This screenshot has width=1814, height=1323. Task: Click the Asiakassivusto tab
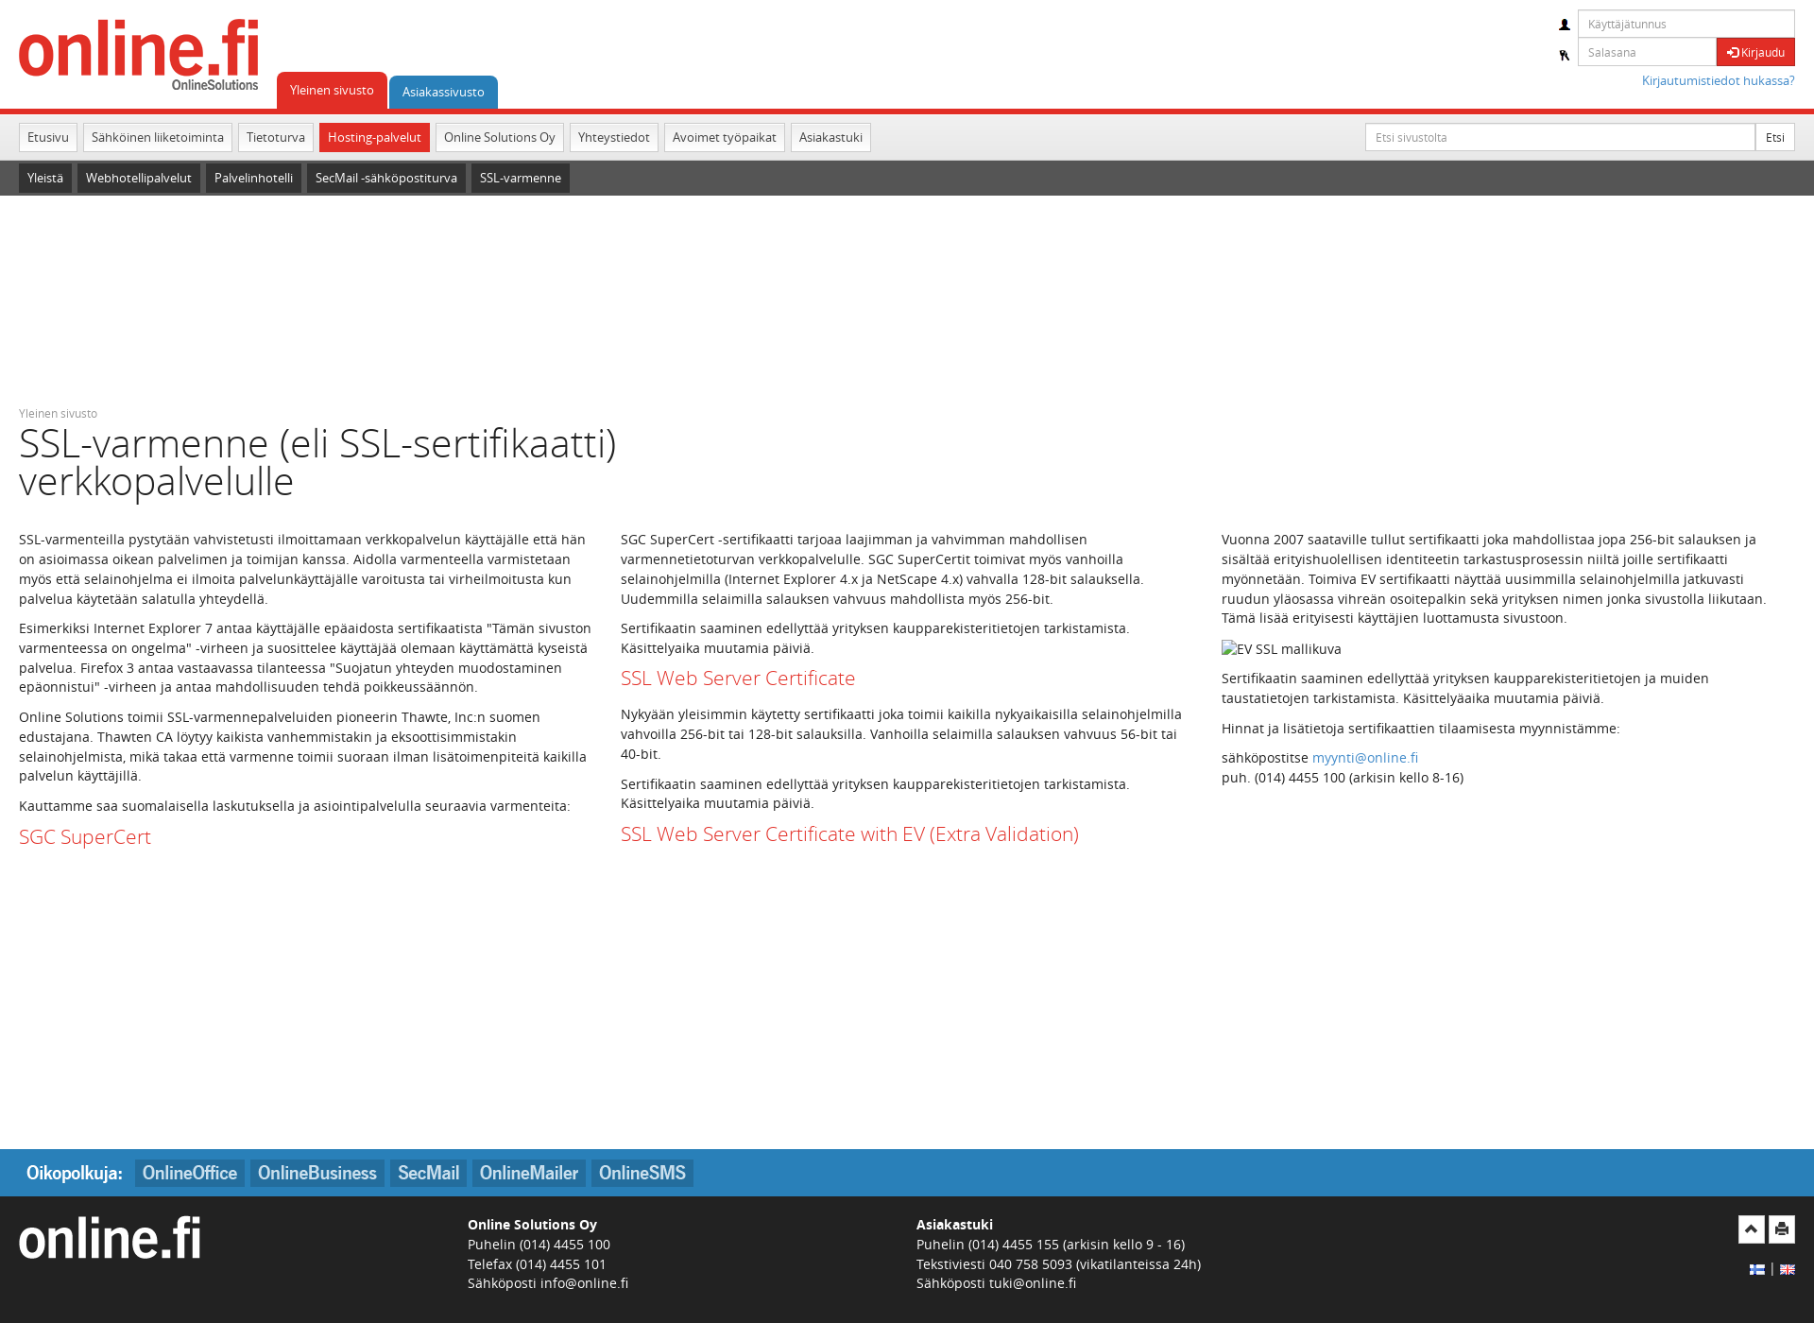tap(442, 90)
